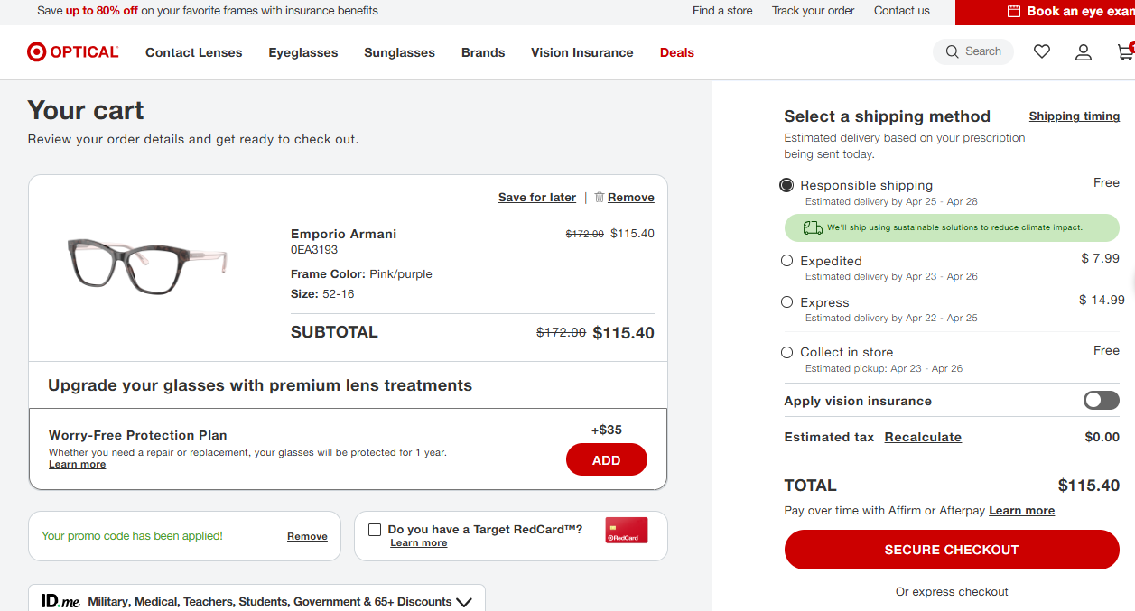This screenshot has width=1135, height=611.
Task: Open the account profile icon
Action: (1084, 52)
